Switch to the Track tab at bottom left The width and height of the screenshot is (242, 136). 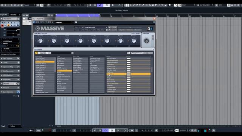(x=3, y=126)
